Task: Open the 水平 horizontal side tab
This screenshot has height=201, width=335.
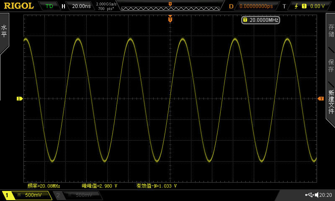Action: (x=4, y=31)
